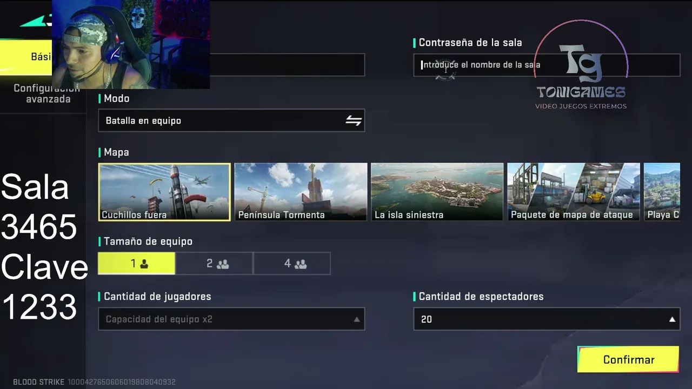Set team size to 1 player

[x=136, y=264]
